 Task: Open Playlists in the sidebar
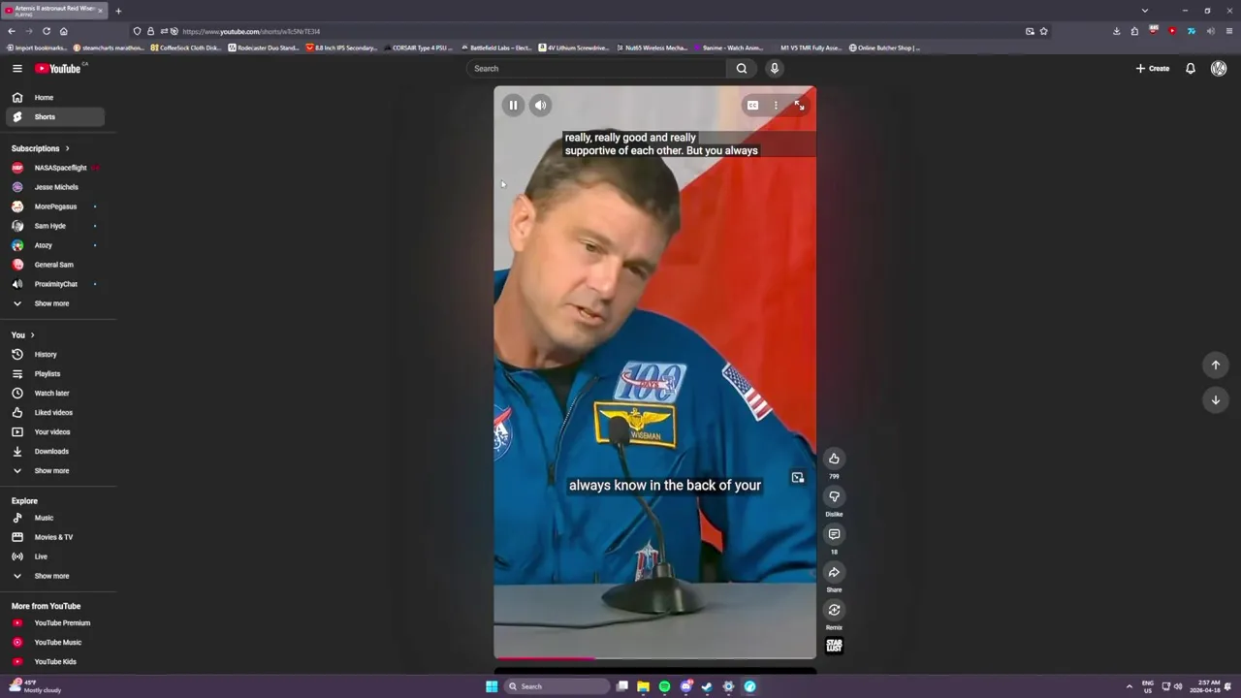coord(54,373)
